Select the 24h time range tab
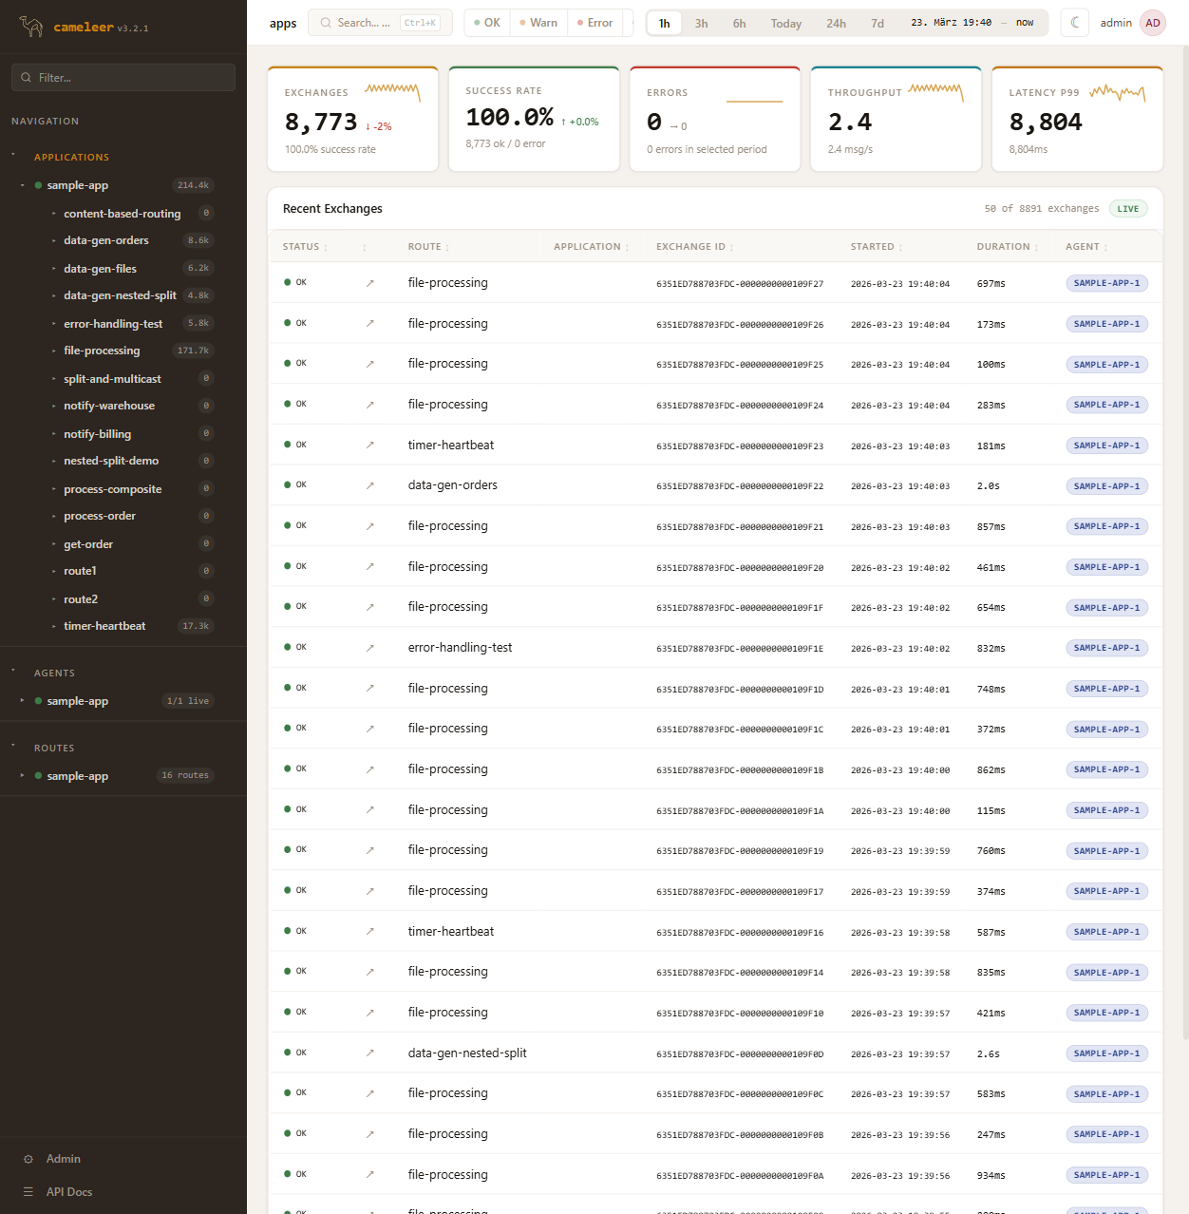Image resolution: width=1189 pixels, height=1214 pixels. [x=836, y=24]
